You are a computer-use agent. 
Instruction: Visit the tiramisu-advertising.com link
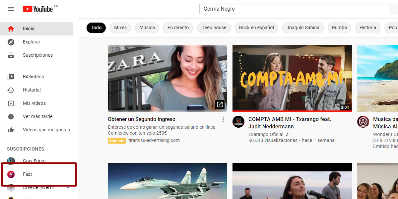[x=154, y=140]
